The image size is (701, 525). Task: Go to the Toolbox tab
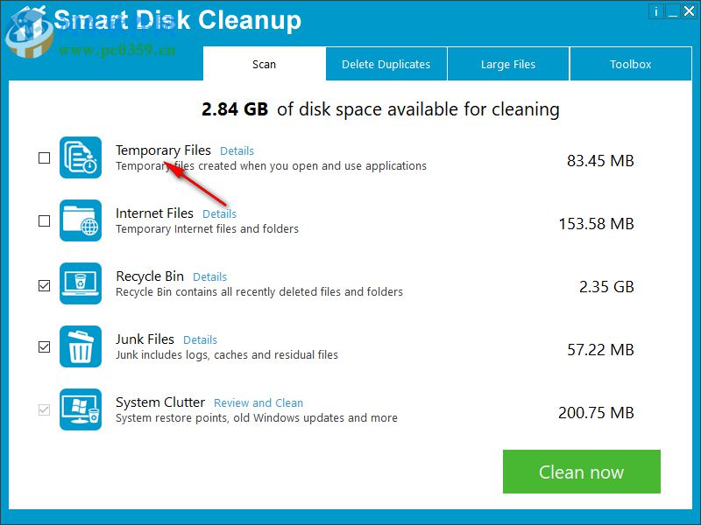point(630,63)
